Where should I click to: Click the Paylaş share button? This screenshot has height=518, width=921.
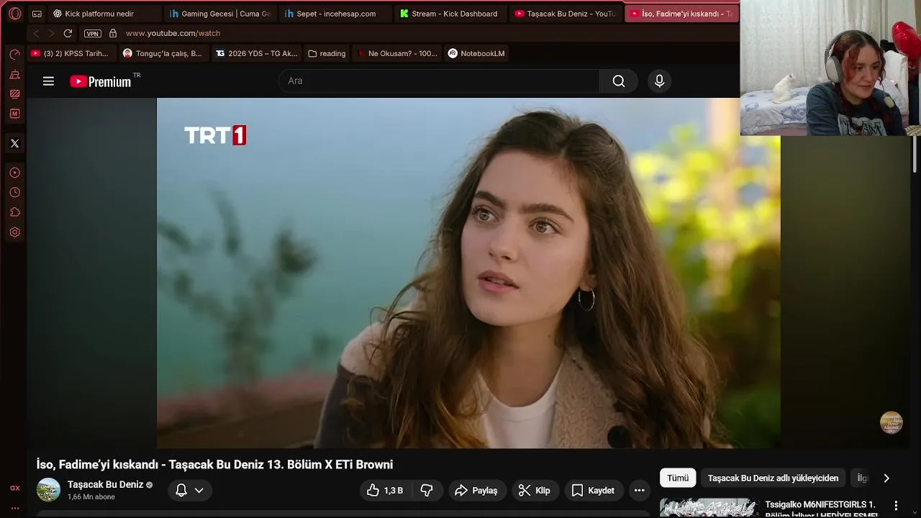coord(477,490)
